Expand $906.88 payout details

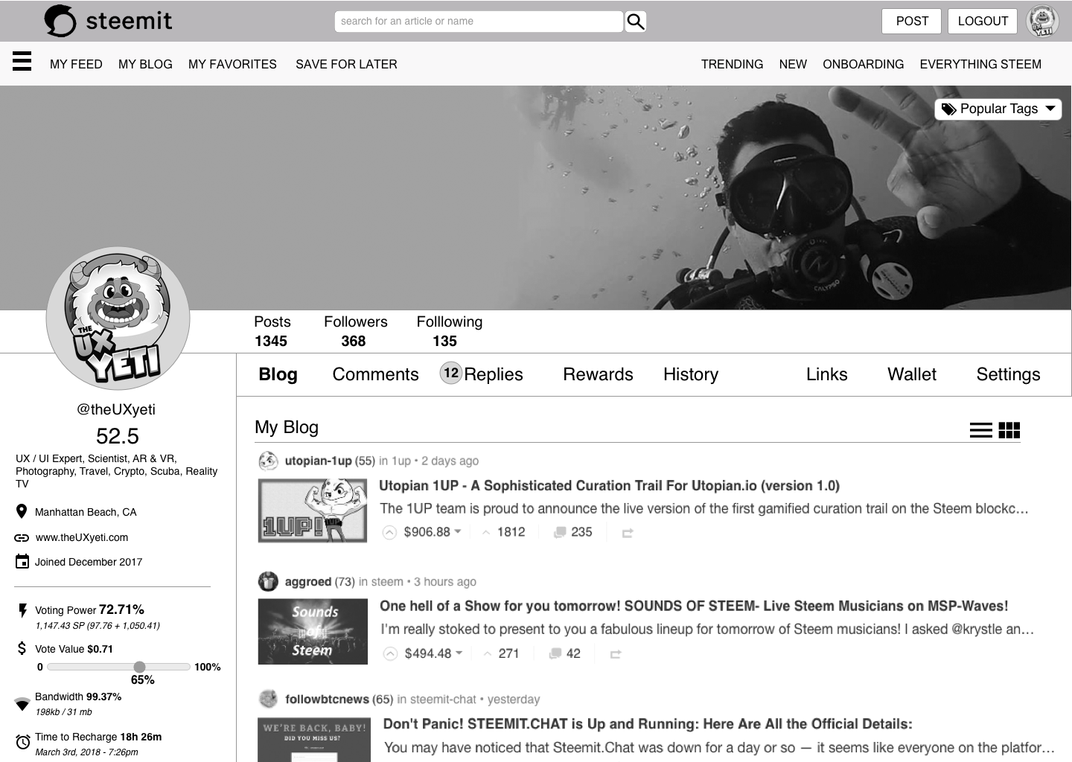[458, 531]
